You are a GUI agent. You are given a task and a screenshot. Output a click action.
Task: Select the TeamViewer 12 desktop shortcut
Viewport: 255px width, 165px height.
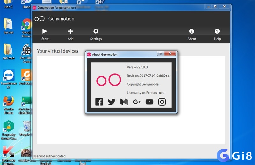coord(9,79)
